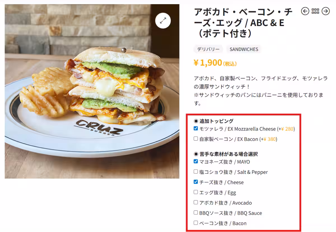Uncheck the MAYO removal option
Viewport: 336px width, 232px height.
pyautogui.click(x=196, y=161)
